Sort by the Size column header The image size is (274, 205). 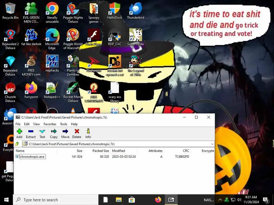point(79,151)
